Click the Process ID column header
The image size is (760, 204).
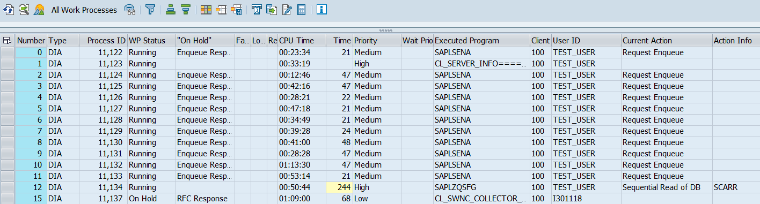(103, 41)
